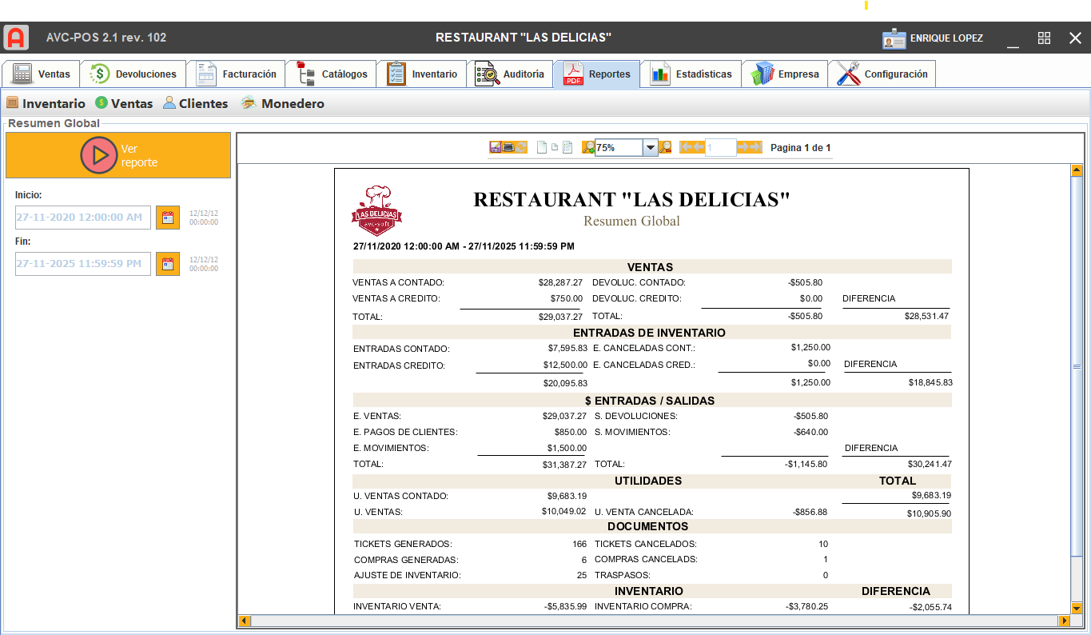The width and height of the screenshot is (1091, 635).
Task: Select the continuous page layout icon
Action: click(567, 147)
